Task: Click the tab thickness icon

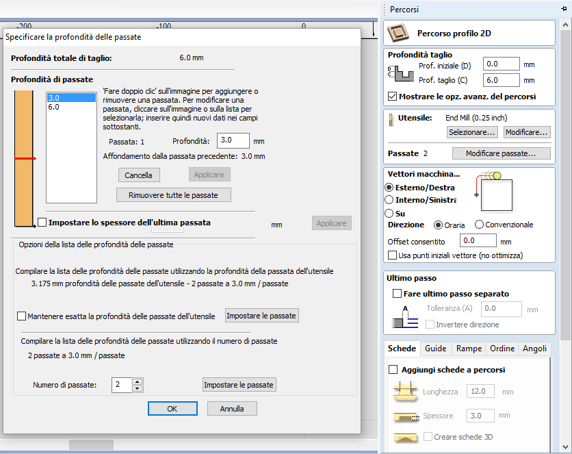Action: (406, 416)
